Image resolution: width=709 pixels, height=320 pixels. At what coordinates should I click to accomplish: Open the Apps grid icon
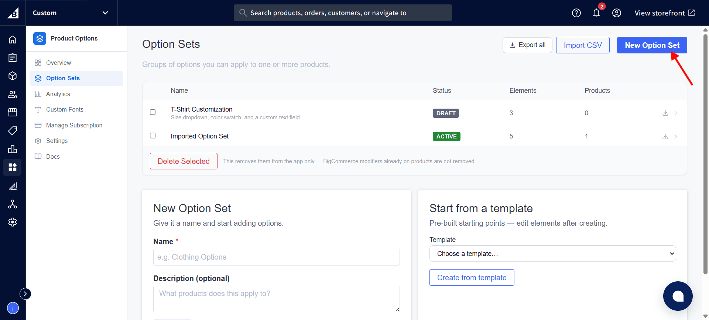(x=13, y=167)
